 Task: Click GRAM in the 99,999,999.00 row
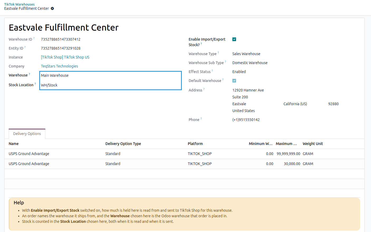[308, 154]
